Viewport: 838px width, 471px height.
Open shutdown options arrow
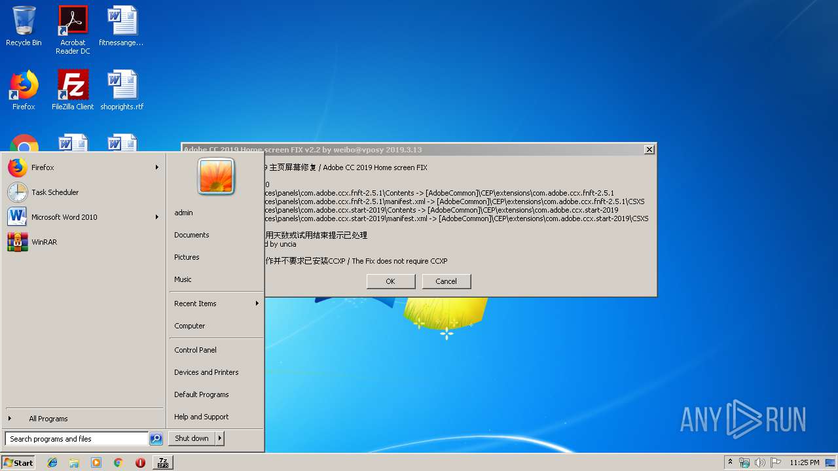[x=220, y=438]
